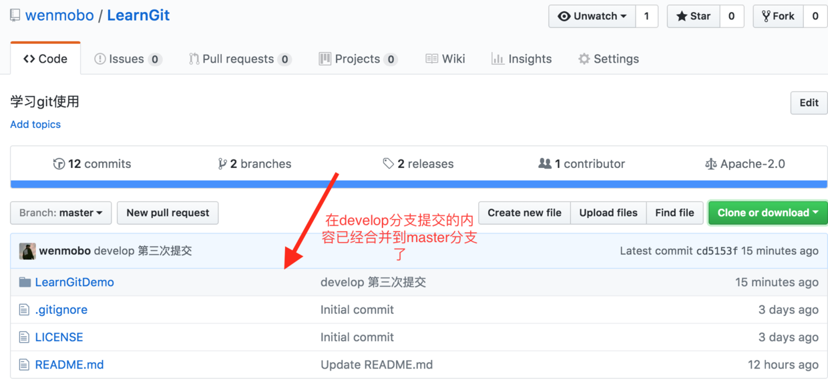Click the forks count next to Fork

[815, 17]
